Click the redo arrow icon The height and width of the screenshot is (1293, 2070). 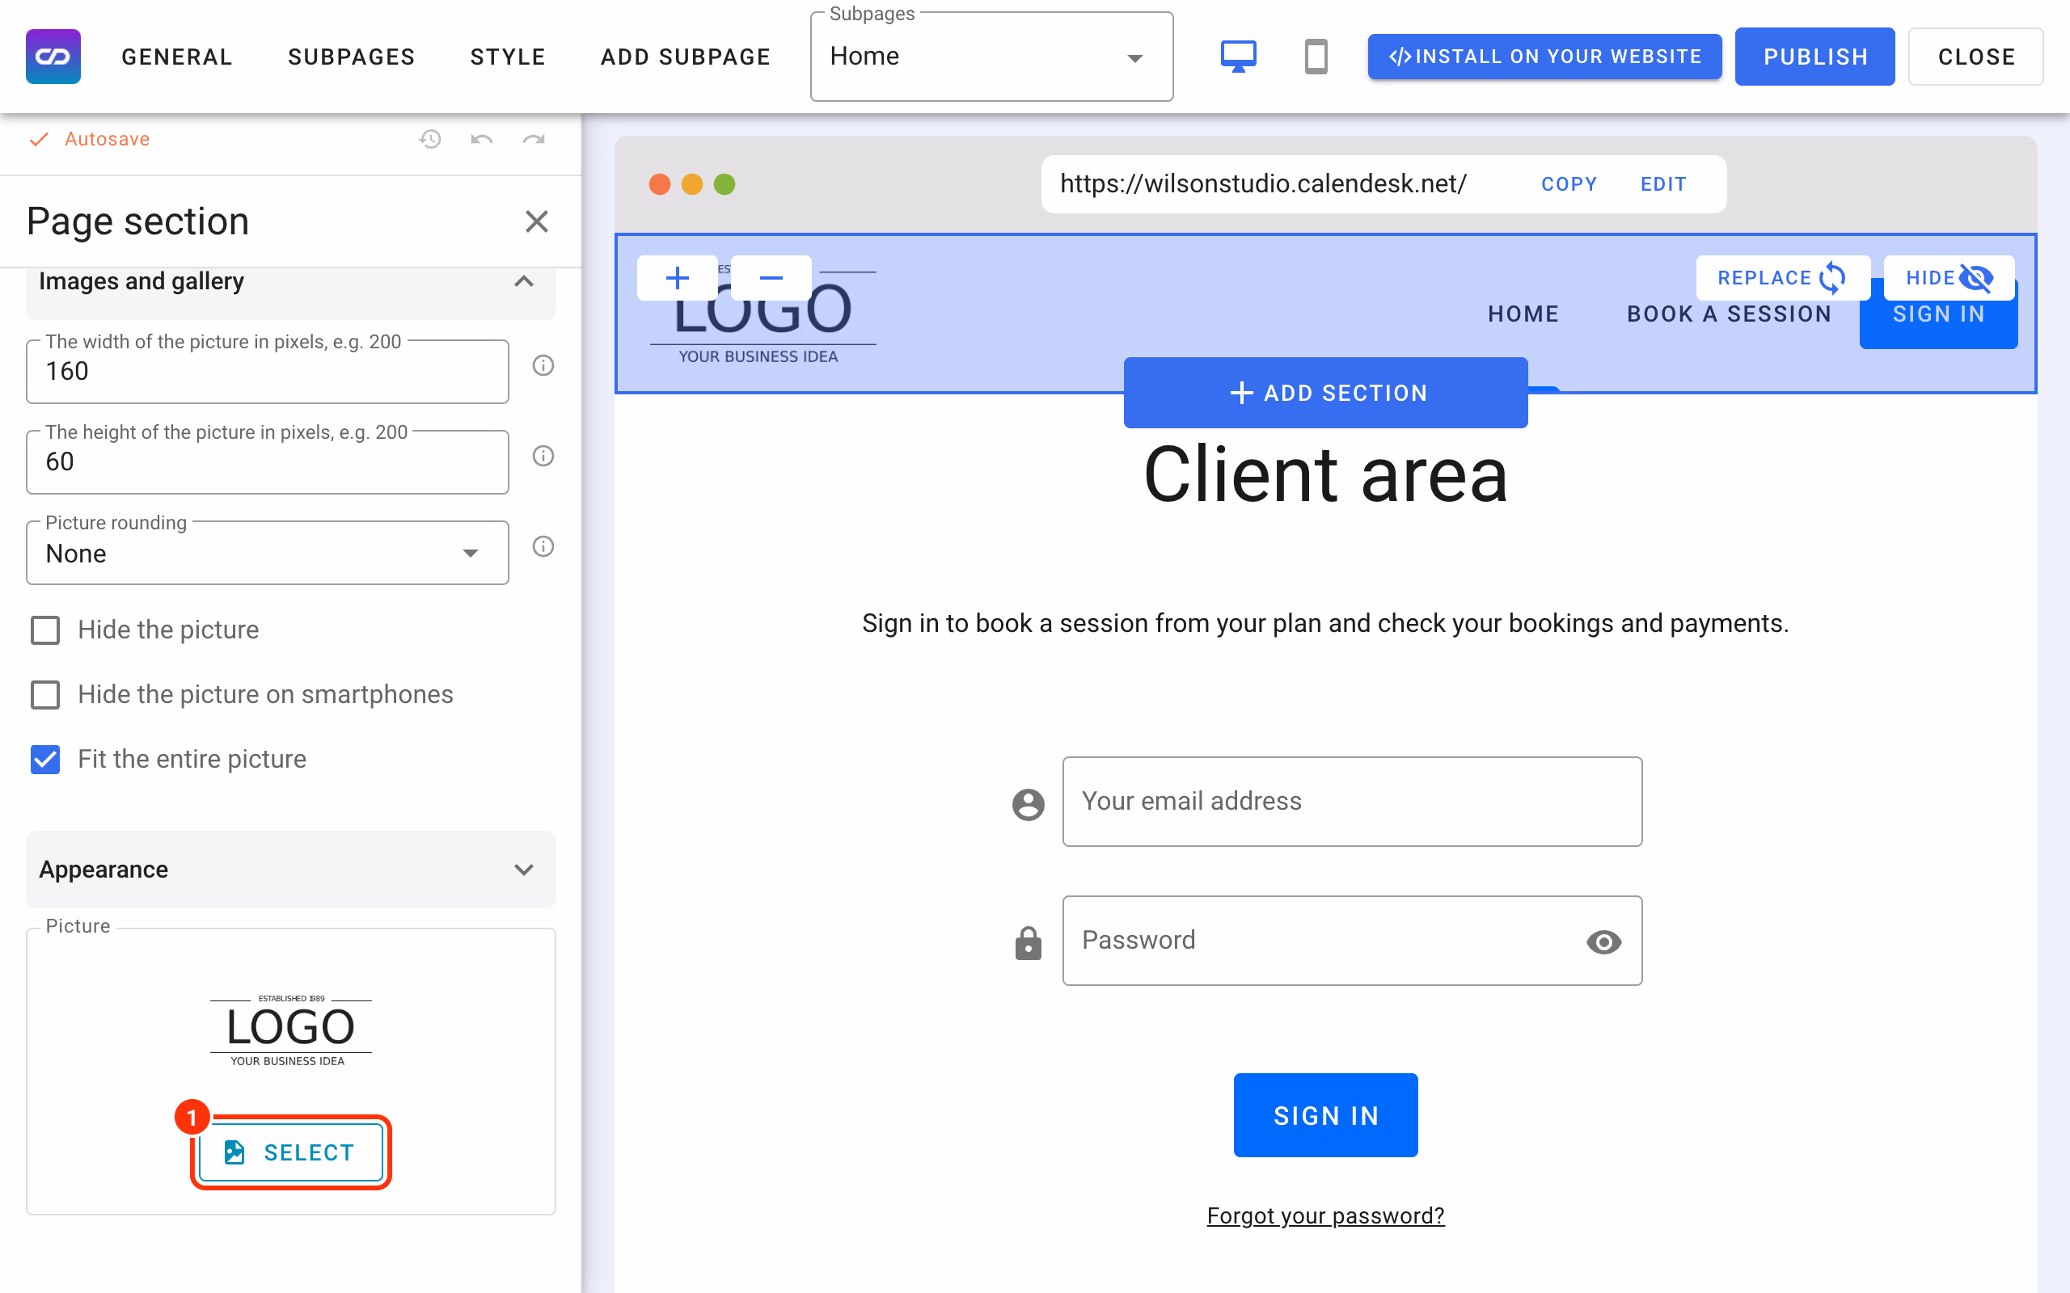point(534,138)
